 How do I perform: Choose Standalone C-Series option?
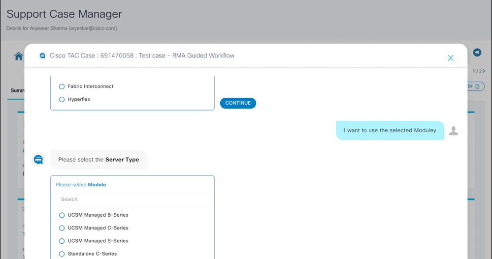[x=62, y=254]
